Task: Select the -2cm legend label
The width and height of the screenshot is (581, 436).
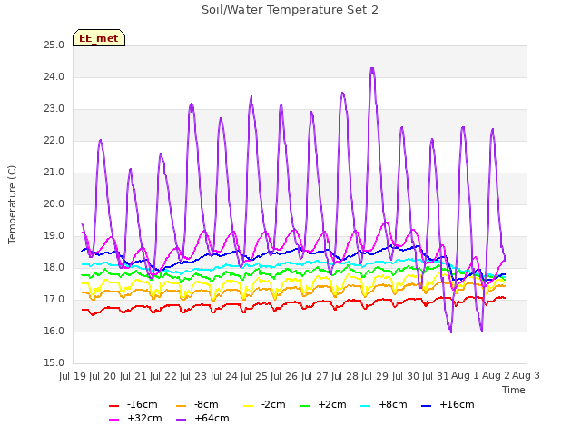Action: click(x=273, y=404)
